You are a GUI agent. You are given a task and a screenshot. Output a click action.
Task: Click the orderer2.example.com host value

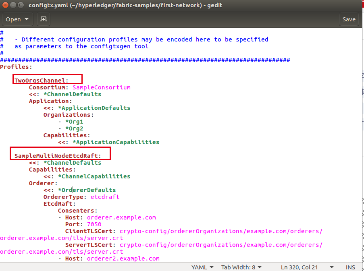coord(123,259)
